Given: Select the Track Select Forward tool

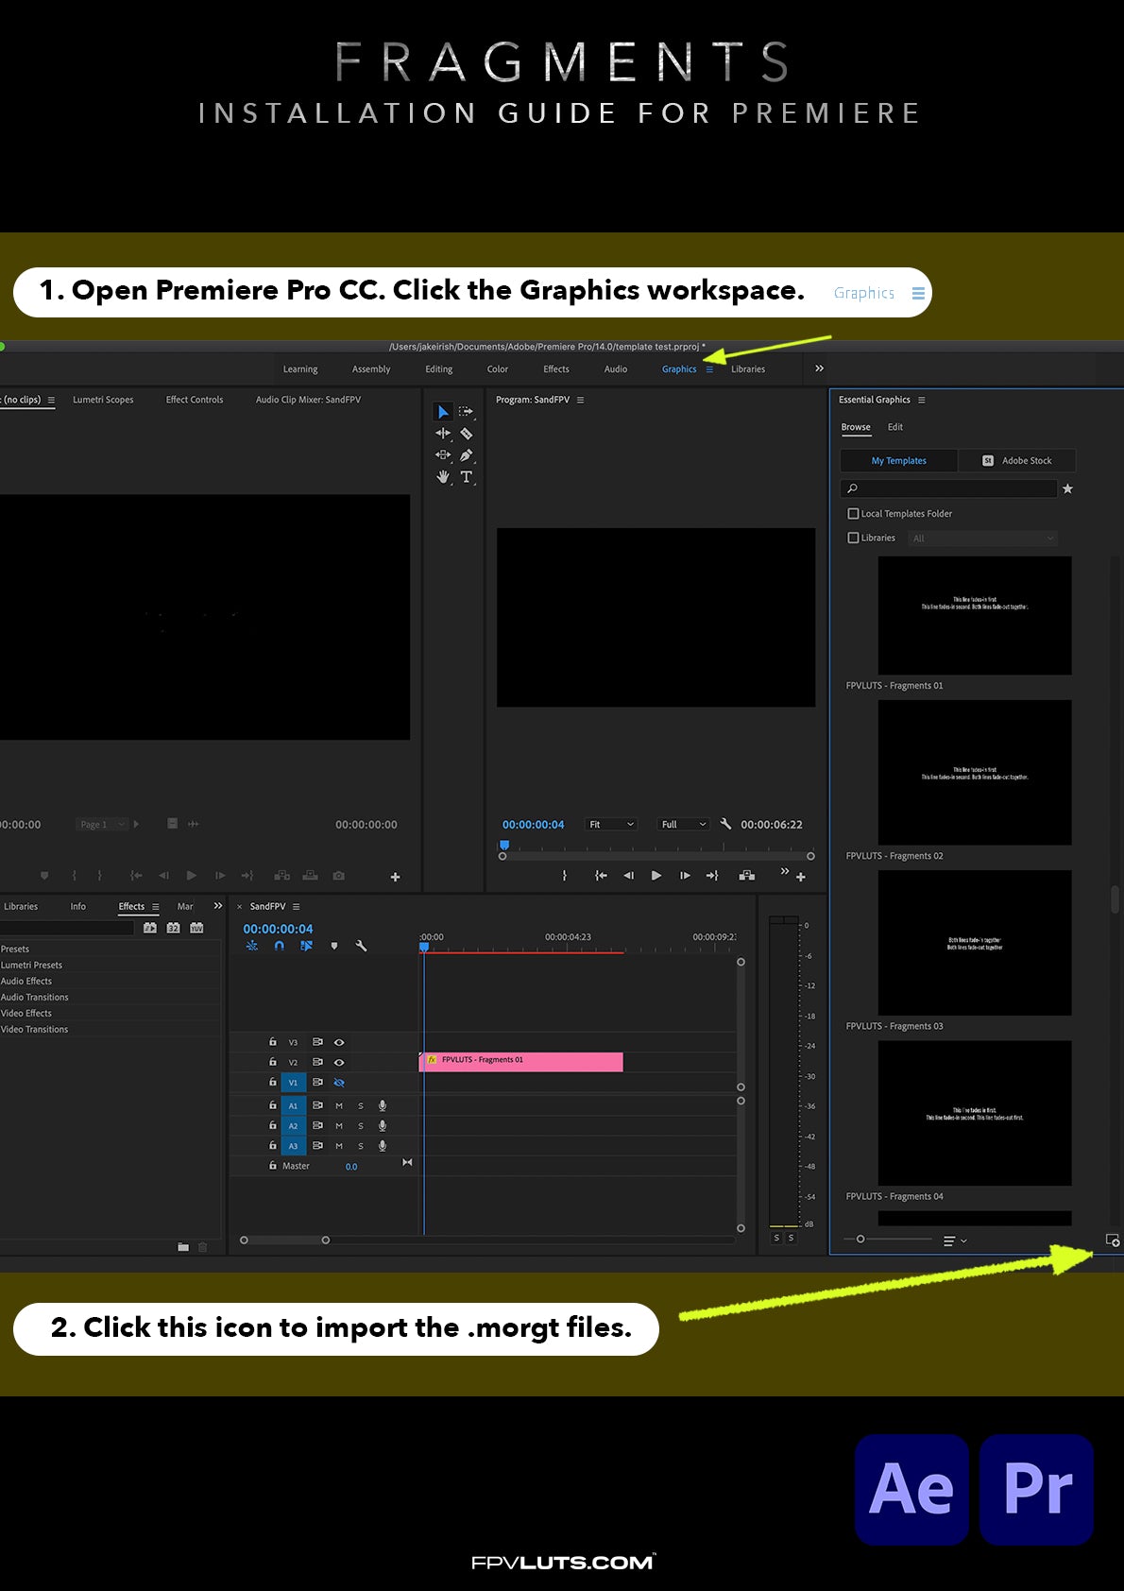Looking at the screenshot, I should (466, 412).
